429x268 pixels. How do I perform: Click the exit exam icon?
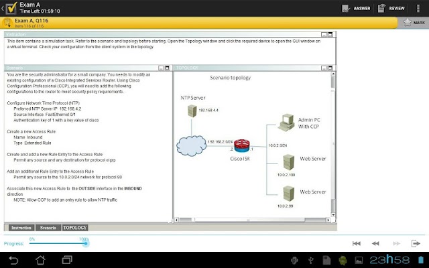(x=416, y=243)
